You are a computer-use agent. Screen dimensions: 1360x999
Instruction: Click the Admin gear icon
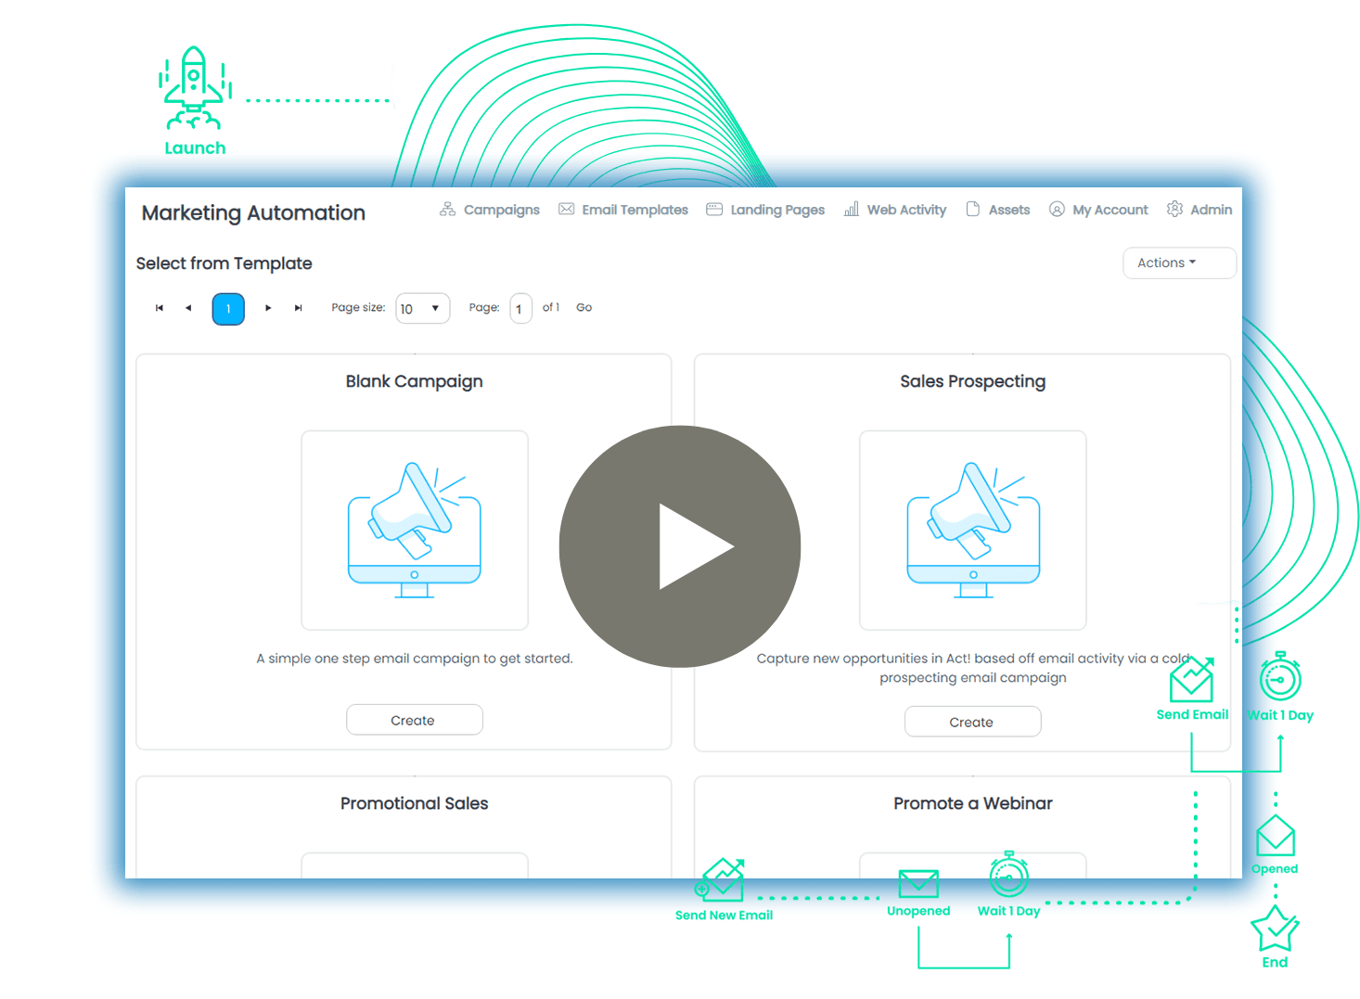1174,209
